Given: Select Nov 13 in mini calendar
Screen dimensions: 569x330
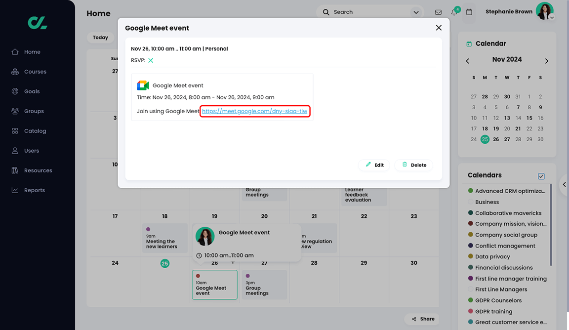Looking at the screenshot, I should point(507,118).
